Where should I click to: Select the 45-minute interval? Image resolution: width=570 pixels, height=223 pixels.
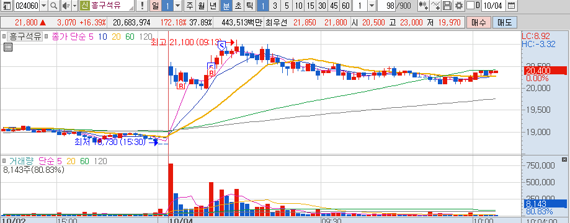(334, 6)
